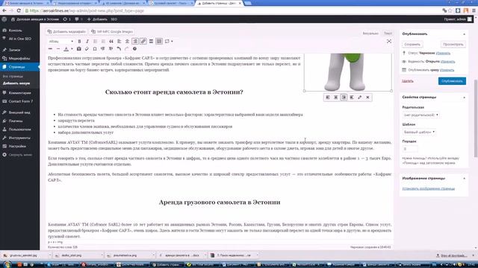This screenshot has height=268, width=478.
Task: Remove selected image with X icon
Action: pos(367,98)
